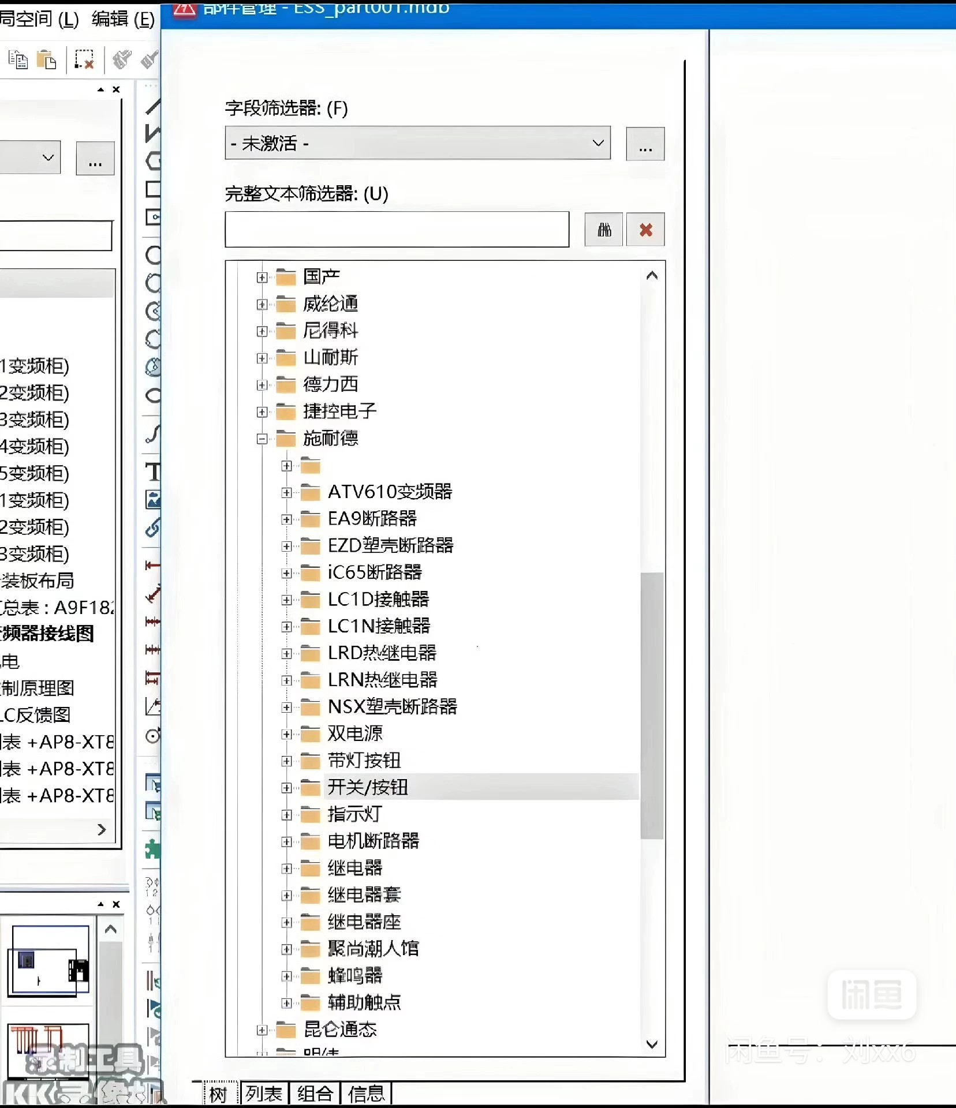Switch to the 信息 tab
The height and width of the screenshot is (1108, 956).
pyautogui.click(x=366, y=1094)
